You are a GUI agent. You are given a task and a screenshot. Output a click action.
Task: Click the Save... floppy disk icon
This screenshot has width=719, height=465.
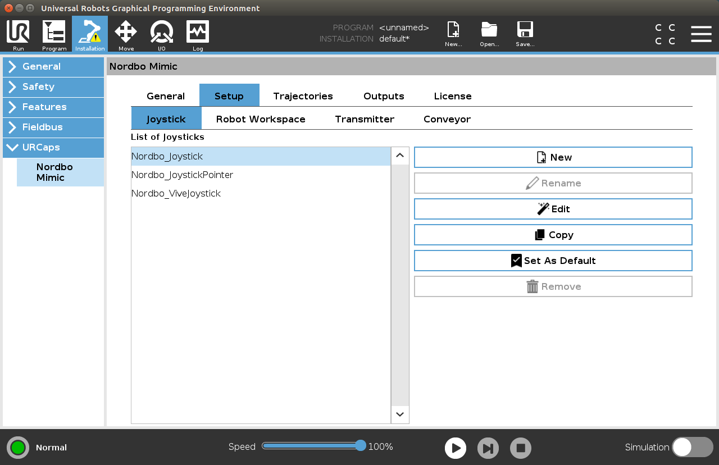(525, 35)
